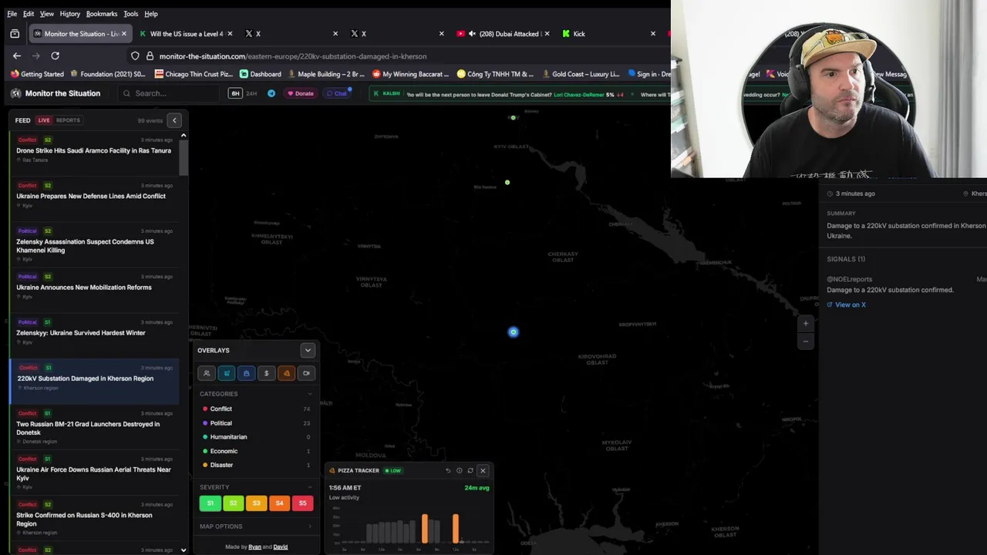Open the Telegram icon in the header
987x555 pixels.
click(271, 93)
